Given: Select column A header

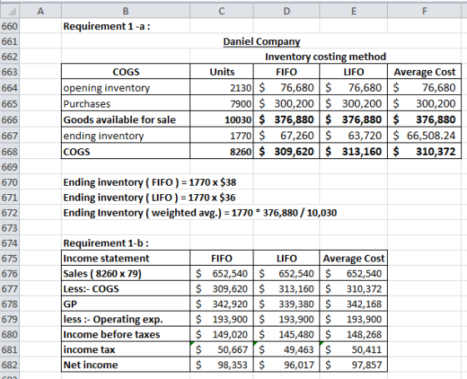Looking at the screenshot, I should coord(41,11).
